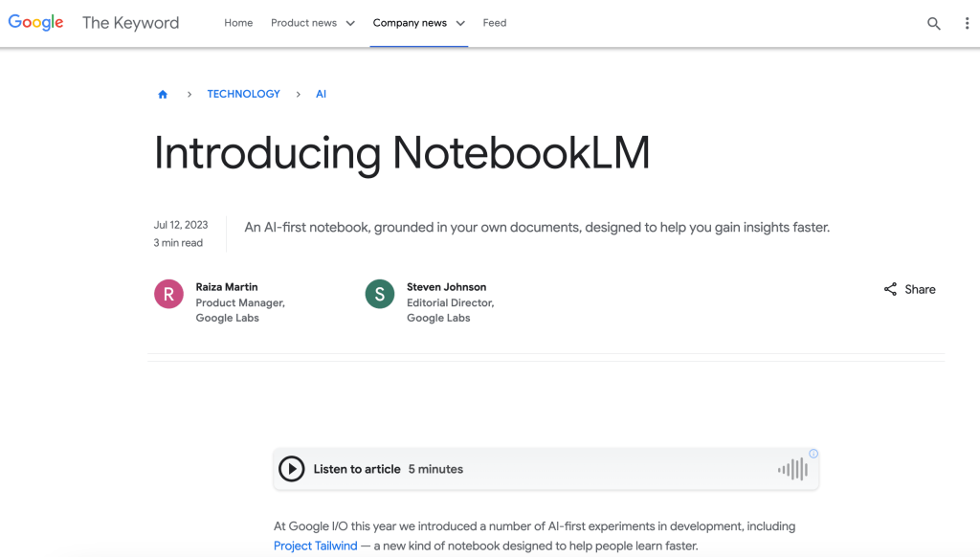
Task: Click the TECHNOLOGY breadcrumb link
Action: pos(243,94)
